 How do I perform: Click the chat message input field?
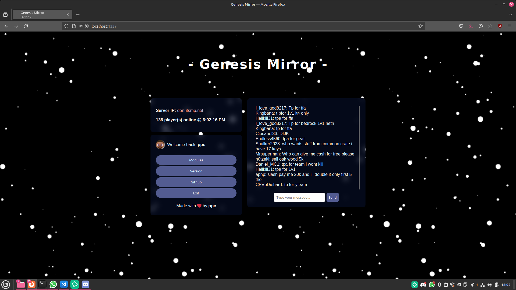[x=299, y=197]
